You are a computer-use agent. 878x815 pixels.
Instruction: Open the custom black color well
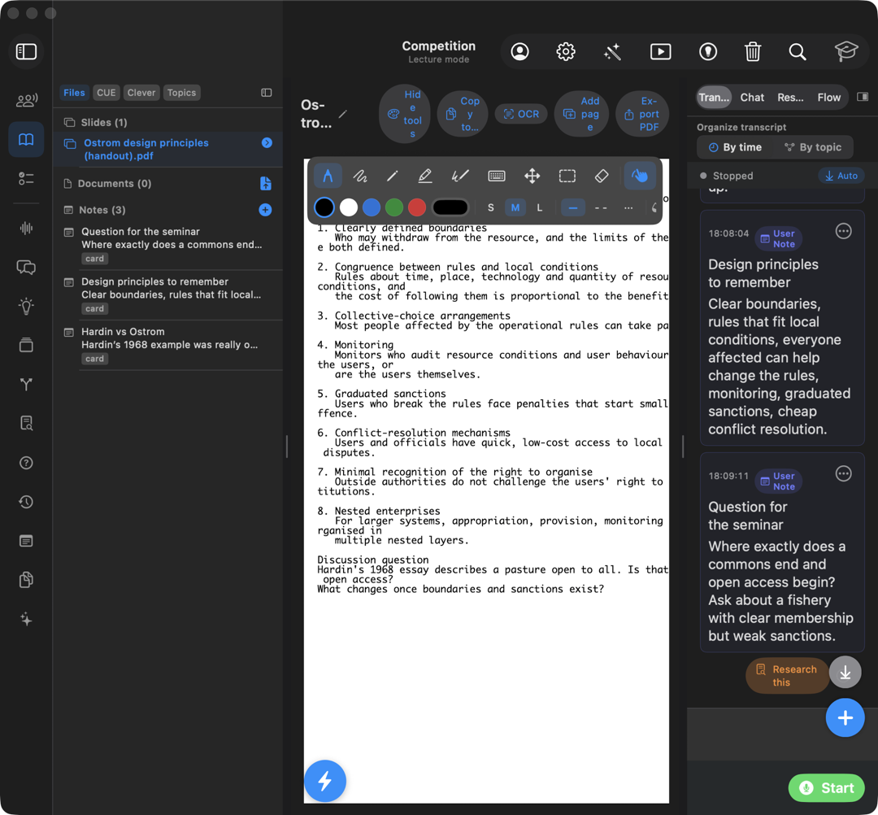coord(450,207)
